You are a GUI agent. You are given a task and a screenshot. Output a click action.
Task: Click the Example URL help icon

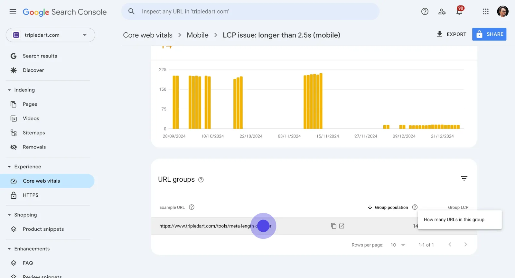192,207
